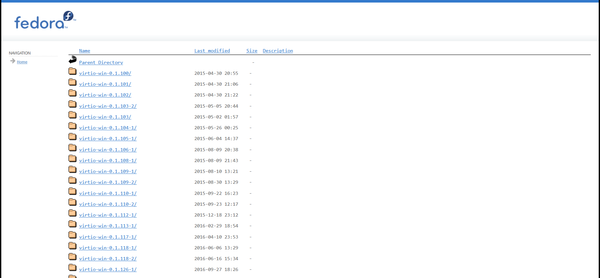Open the virtio-win-0.1.108-1/ directory

click(108, 160)
